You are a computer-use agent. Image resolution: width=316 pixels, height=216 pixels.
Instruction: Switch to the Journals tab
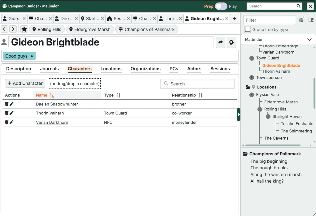click(x=49, y=69)
